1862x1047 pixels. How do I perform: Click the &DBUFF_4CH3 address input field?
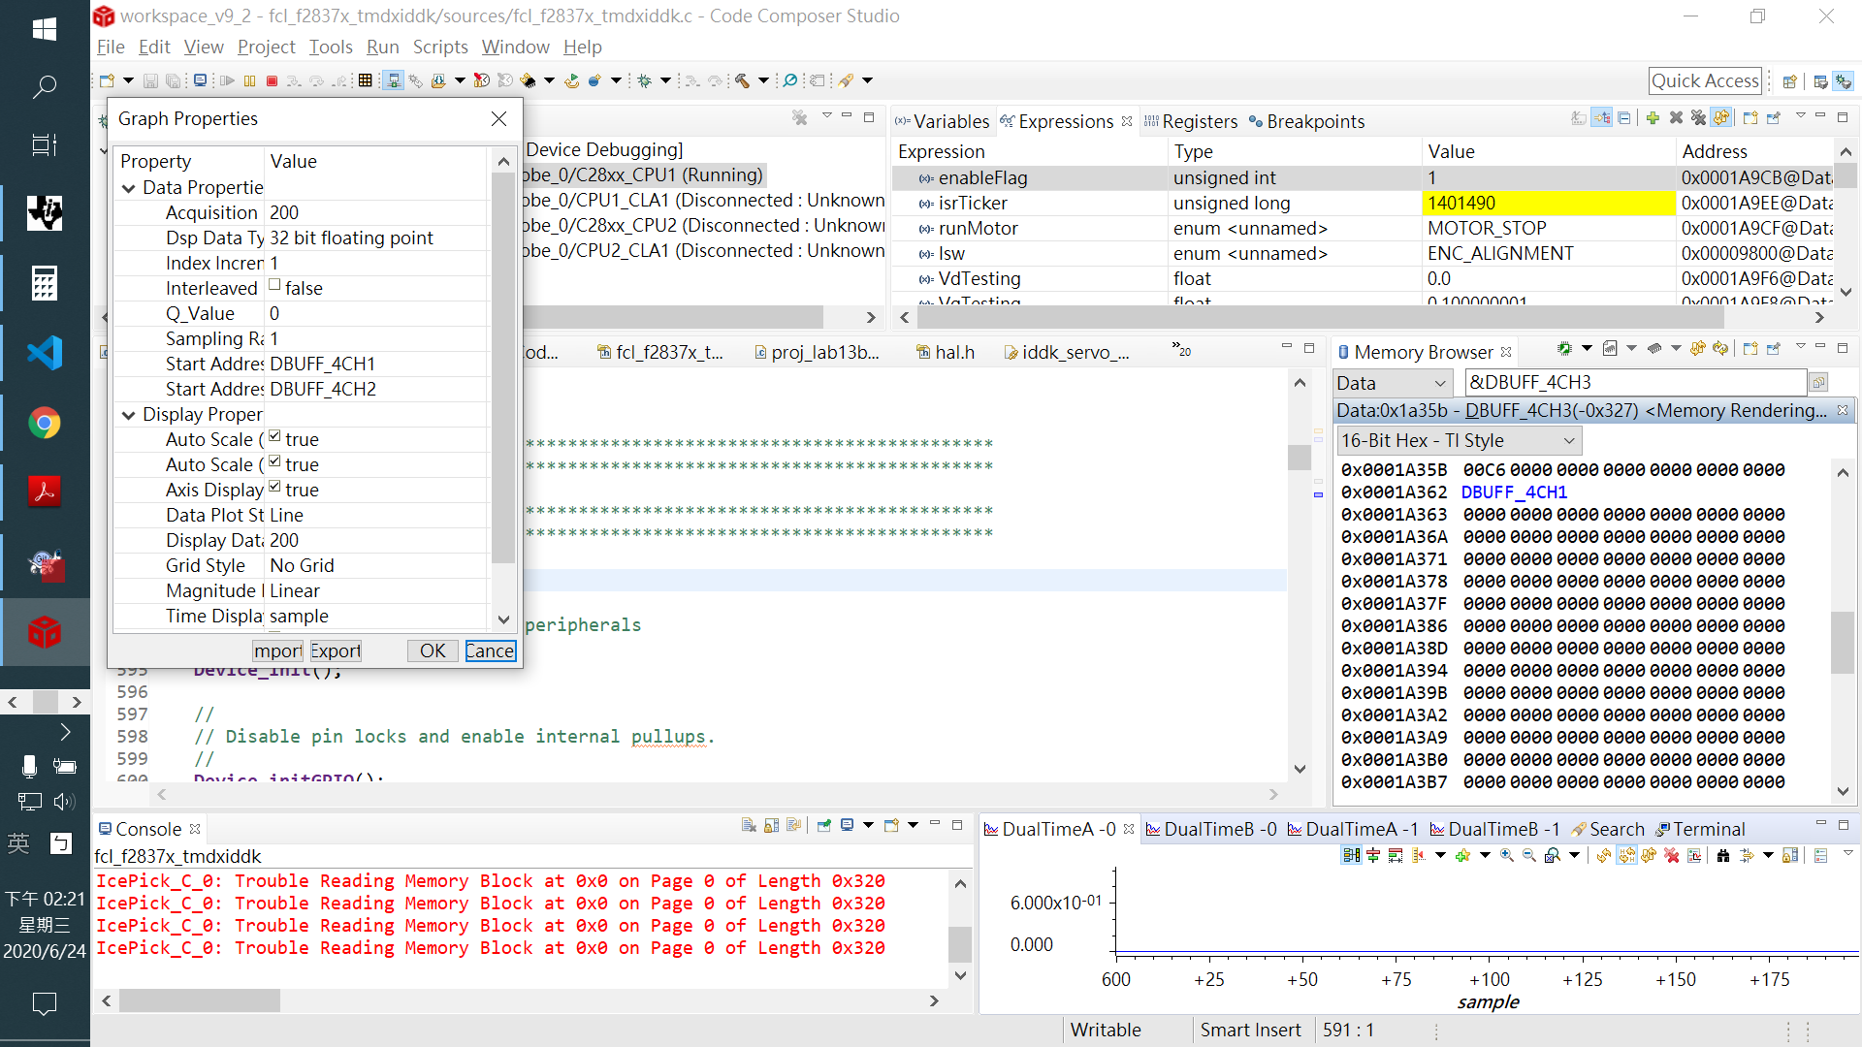click(1635, 382)
